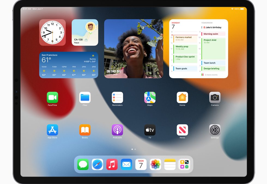Tap the CA-128 location label

pos(78,40)
